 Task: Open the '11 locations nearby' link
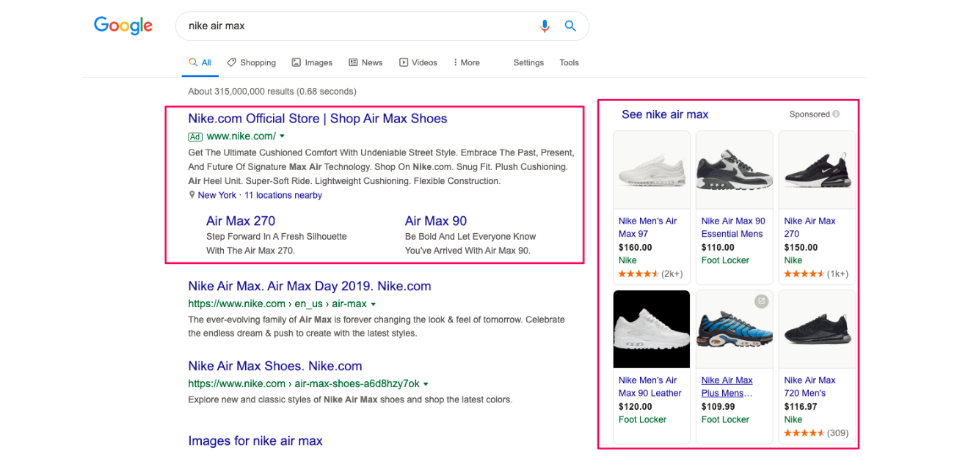click(283, 195)
